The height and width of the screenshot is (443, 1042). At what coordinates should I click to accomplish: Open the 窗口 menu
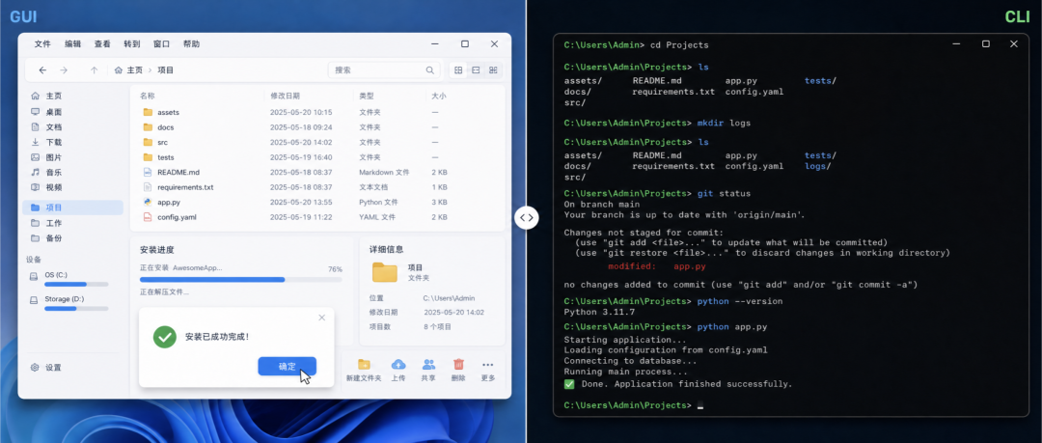pos(161,43)
